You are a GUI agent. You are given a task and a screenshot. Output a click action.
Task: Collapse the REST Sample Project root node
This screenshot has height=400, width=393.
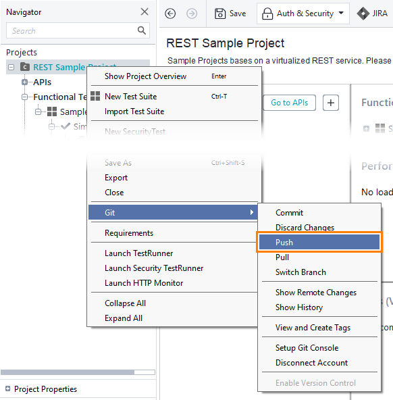(11, 68)
